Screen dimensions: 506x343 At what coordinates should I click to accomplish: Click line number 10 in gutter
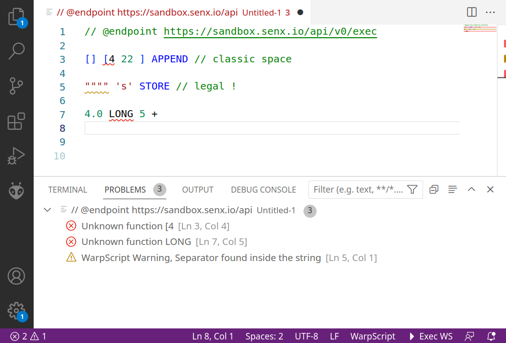tap(59, 156)
